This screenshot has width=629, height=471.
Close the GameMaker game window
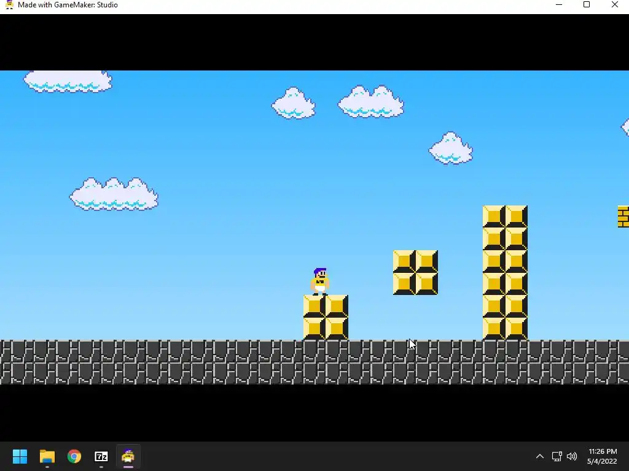[x=614, y=5]
